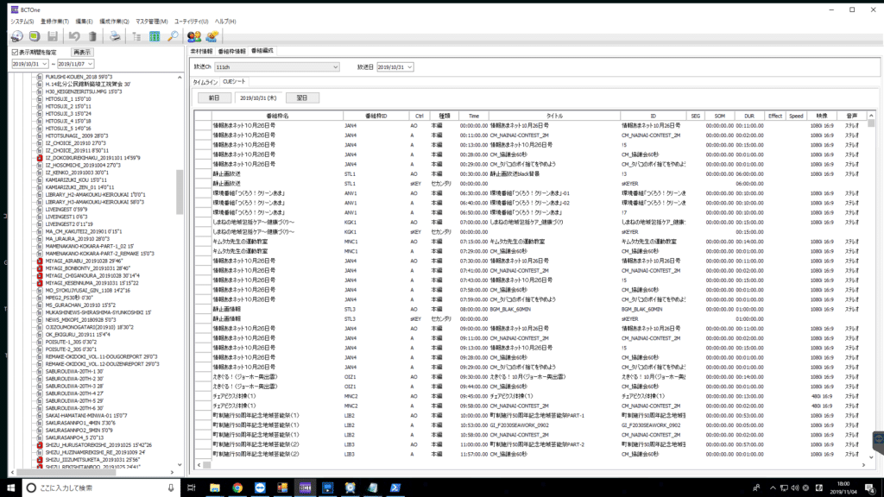Click tree panel scroll-right arrow
Screen dimensions: 884x497
[173, 472]
